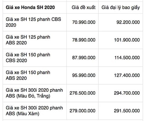145x121 pixels.
Task: Select the 'SH 150 phanh CBS 2020' row label
Action: point(28,57)
